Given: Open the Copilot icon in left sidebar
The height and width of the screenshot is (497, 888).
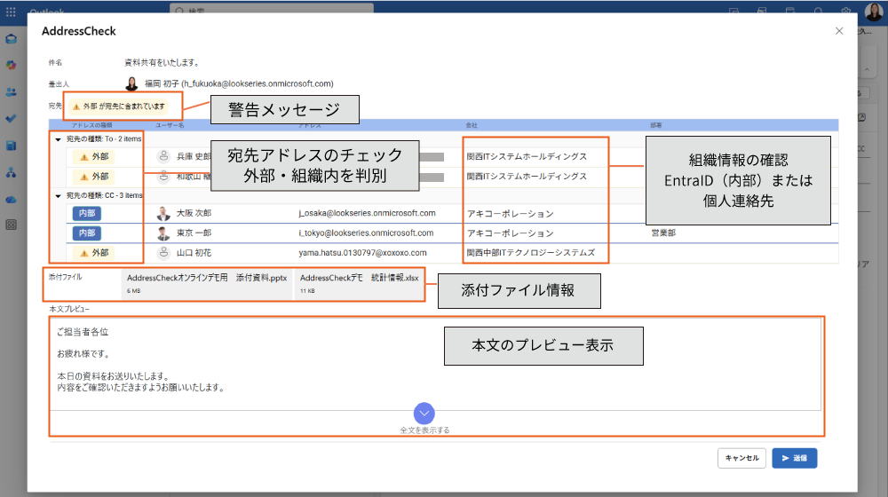Looking at the screenshot, I should point(12,66).
